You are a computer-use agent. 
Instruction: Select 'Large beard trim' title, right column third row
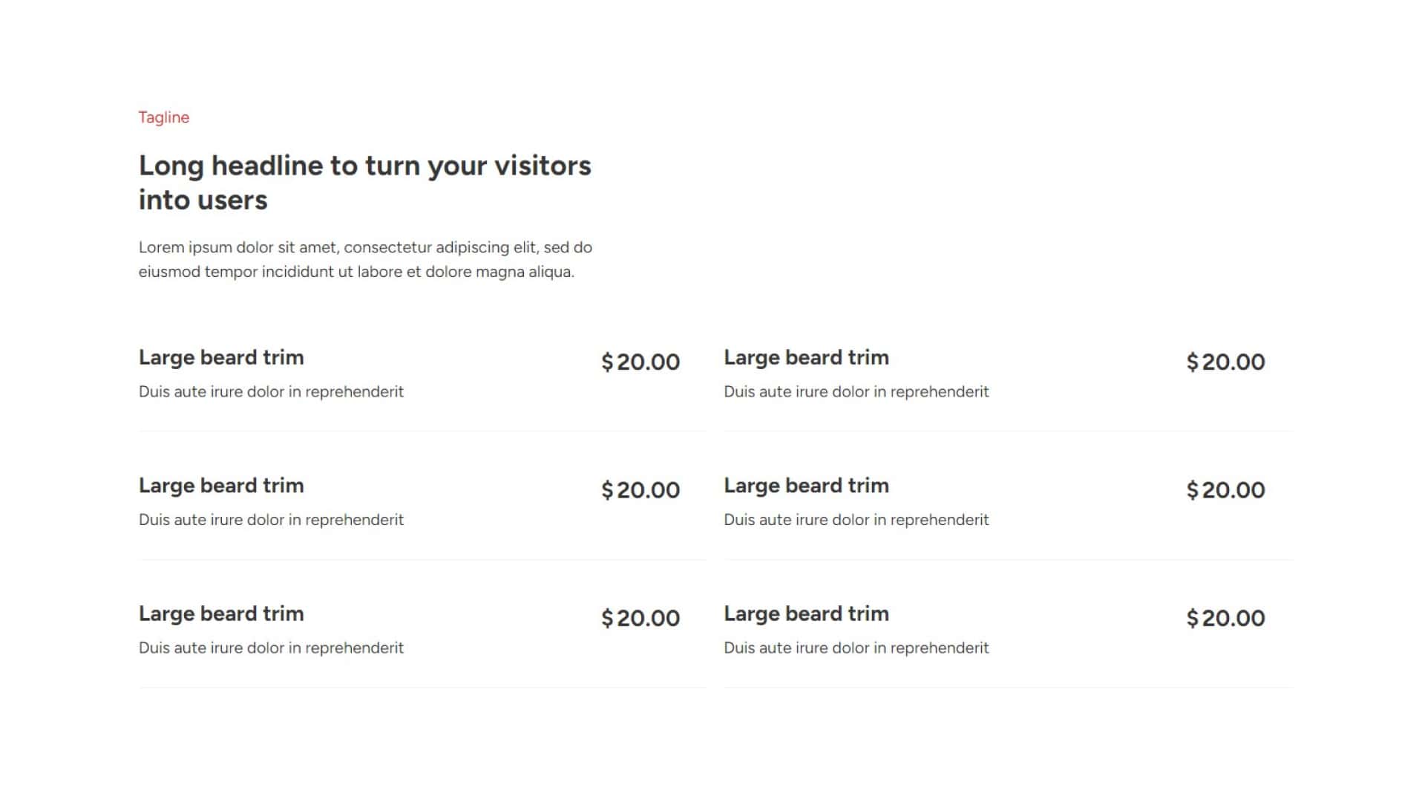click(x=806, y=613)
